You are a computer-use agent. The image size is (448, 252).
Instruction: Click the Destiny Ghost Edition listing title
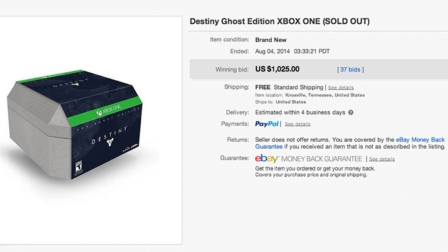coord(279,22)
